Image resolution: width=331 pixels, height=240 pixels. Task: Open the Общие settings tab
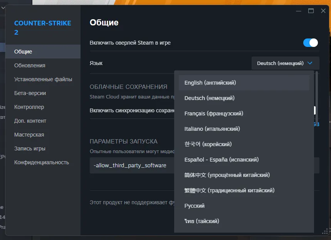point(43,52)
